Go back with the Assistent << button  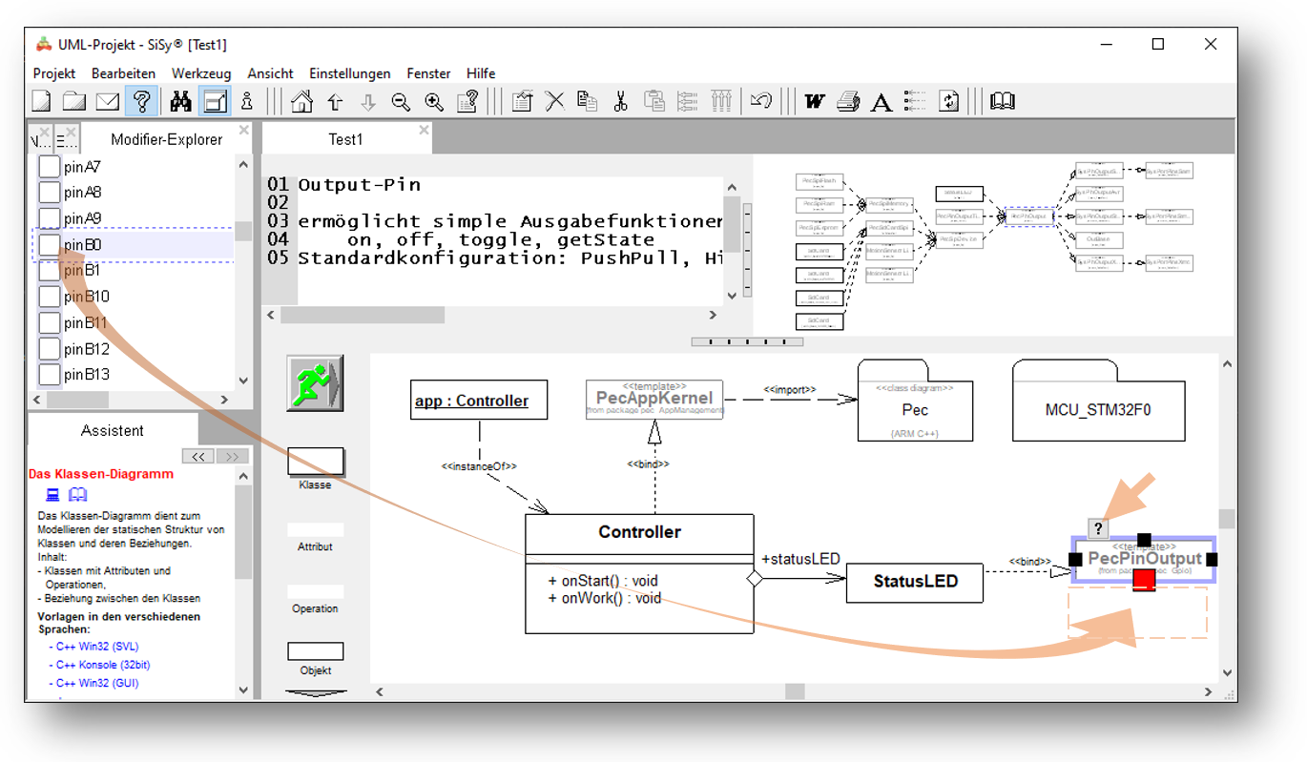pos(198,457)
